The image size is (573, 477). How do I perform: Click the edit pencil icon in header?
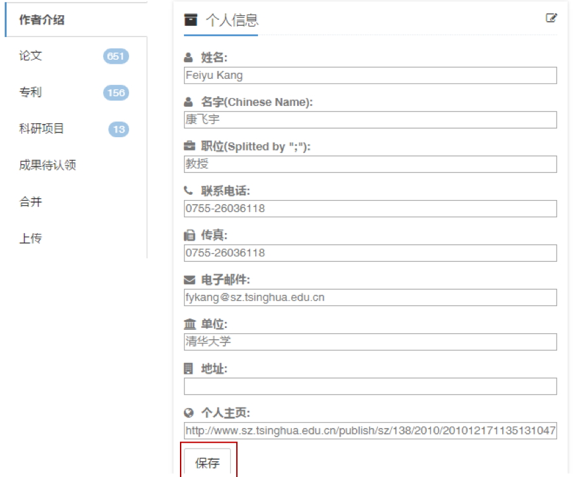tap(551, 18)
